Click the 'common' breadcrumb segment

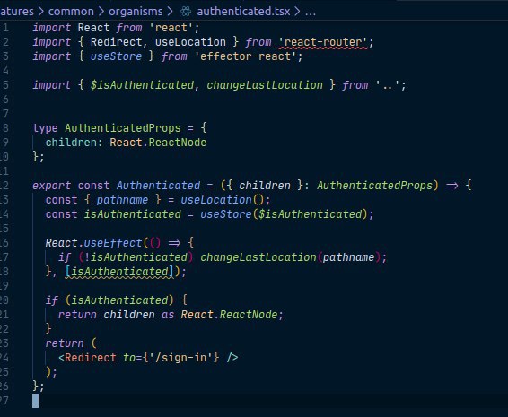pos(71,12)
